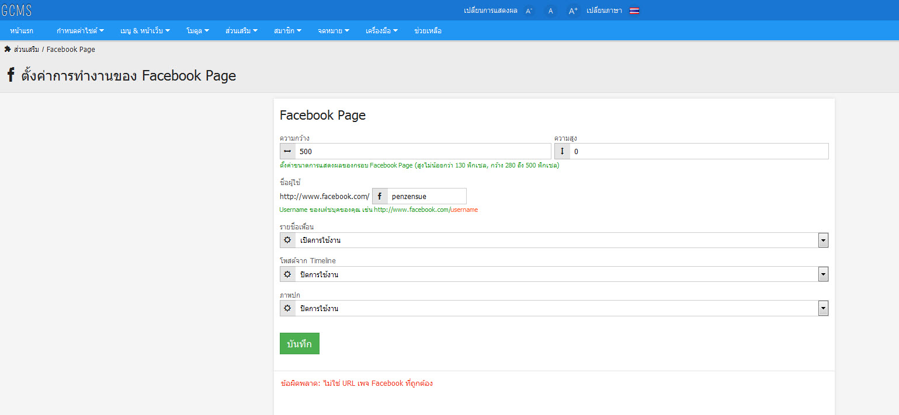Reset font size with plain A icon
899x415 pixels.
[x=550, y=11]
